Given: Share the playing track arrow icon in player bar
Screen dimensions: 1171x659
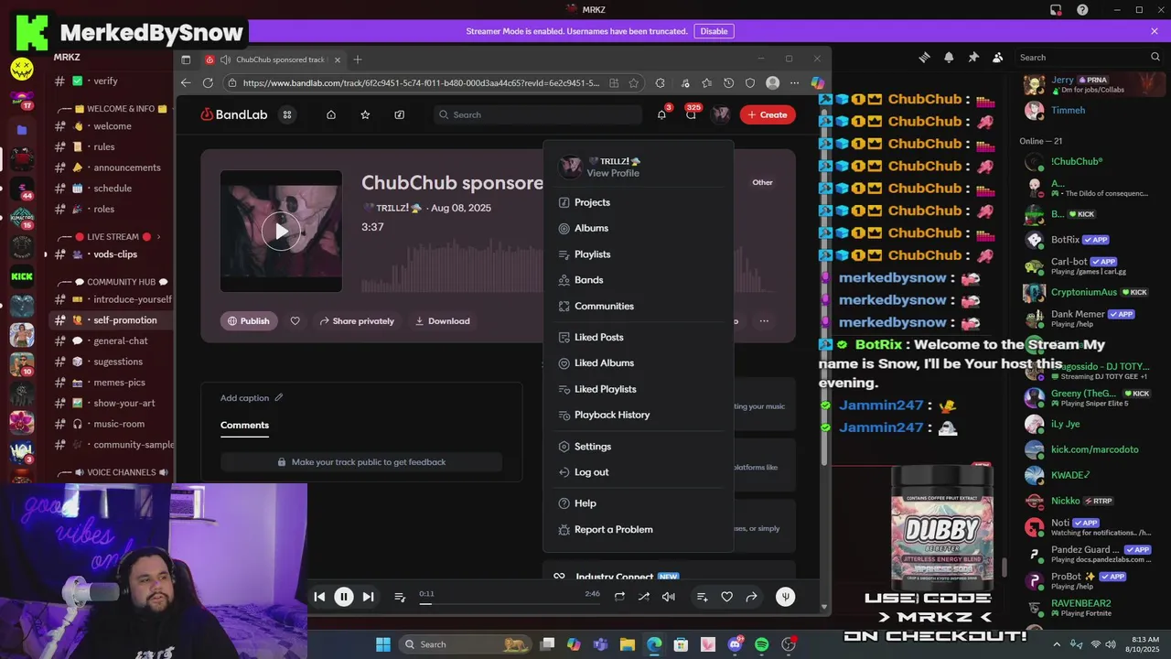Looking at the screenshot, I should point(751,597).
